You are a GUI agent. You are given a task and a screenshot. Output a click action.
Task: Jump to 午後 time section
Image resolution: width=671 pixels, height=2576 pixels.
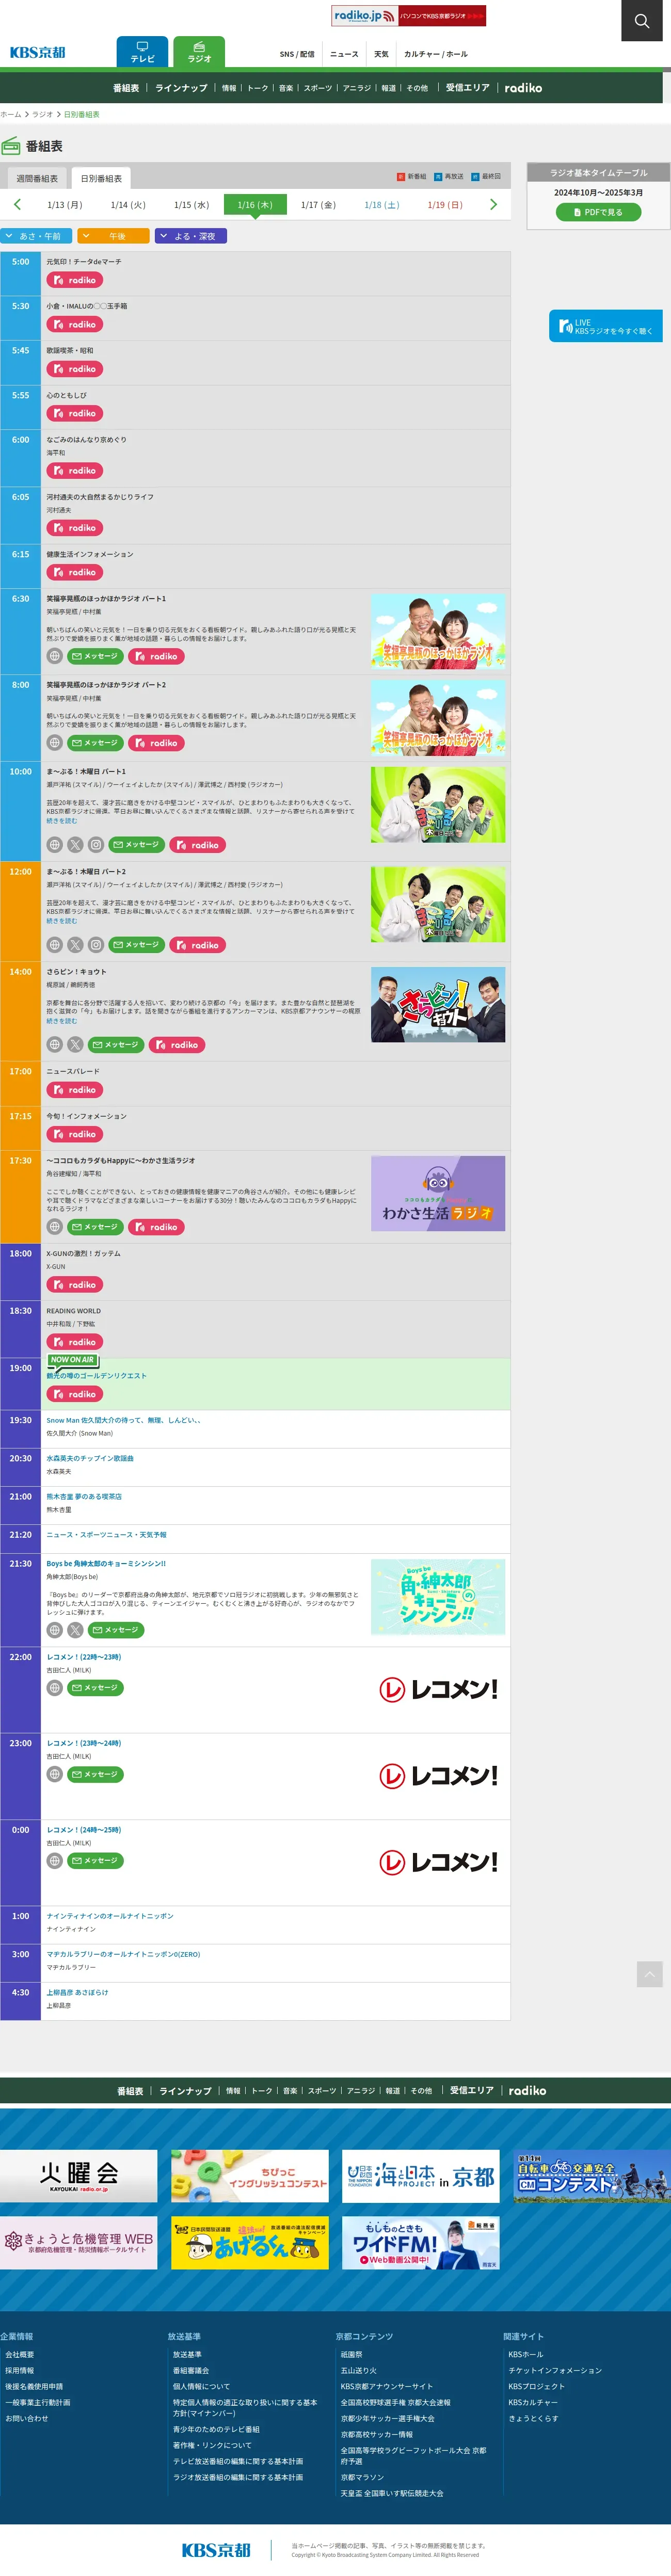point(113,236)
